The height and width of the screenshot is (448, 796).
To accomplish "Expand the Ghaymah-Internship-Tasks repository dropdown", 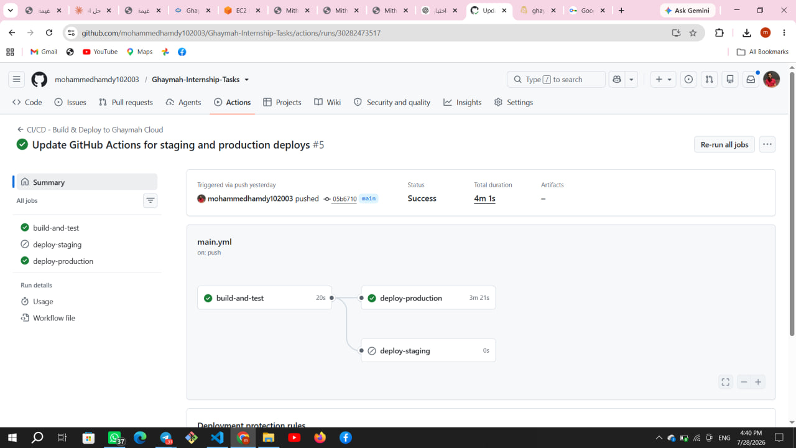I will tap(246, 80).
